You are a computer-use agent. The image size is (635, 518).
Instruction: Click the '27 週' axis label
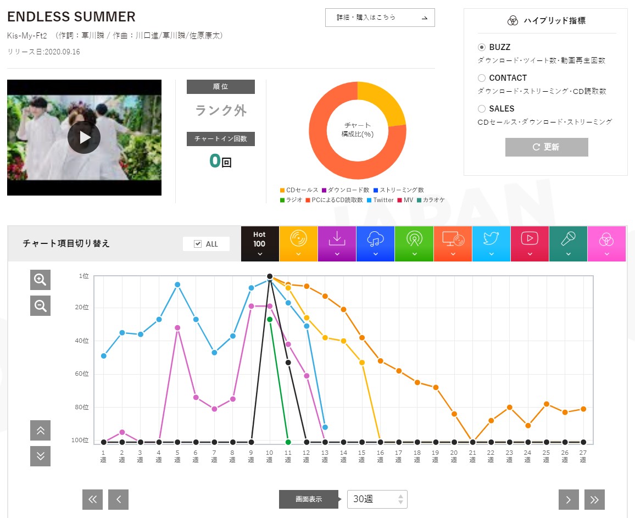point(583,456)
